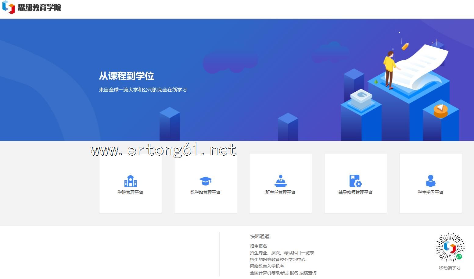Click the 班主任管理平台 person-at-desk icon
The image size is (474, 279).
click(x=280, y=181)
